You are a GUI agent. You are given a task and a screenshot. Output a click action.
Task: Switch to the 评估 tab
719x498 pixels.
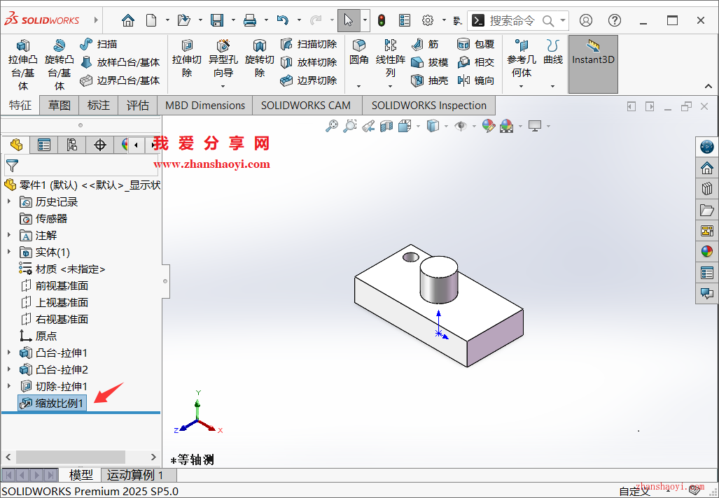click(x=137, y=106)
